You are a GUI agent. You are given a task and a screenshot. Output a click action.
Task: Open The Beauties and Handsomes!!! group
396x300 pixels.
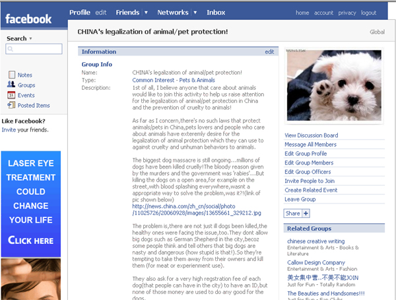pos(326,293)
